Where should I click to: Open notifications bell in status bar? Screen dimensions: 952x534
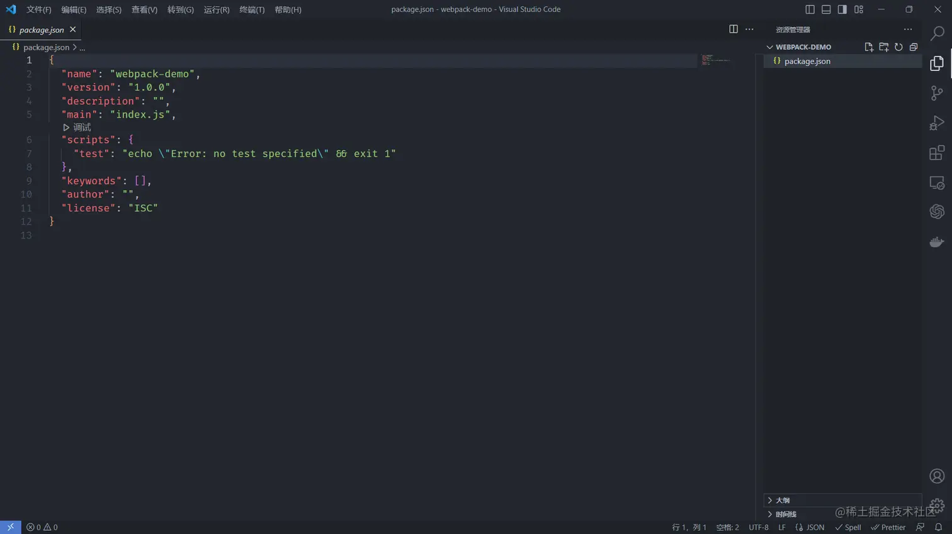coord(938,527)
